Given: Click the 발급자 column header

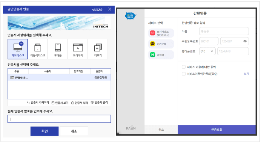Looking at the screenshot, I should pyautogui.click(x=99, y=71).
